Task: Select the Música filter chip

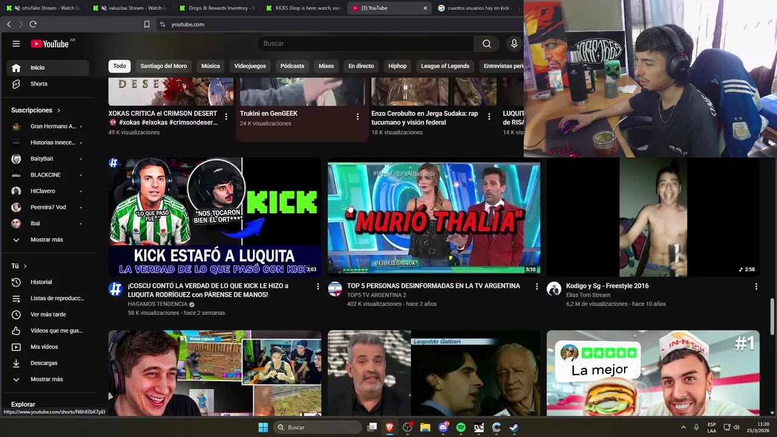Action: tap(211, 66)
